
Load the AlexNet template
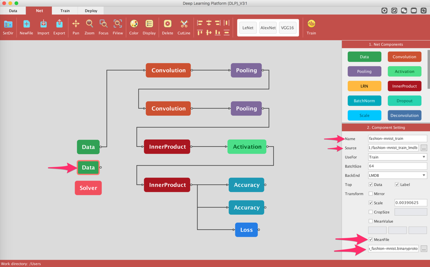(x=268, y=28)
